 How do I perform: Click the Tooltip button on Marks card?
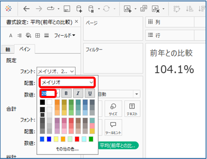pos(113,127)
